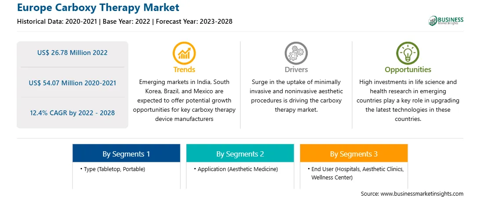Click the orange Trends chart icon
This screenshot has height=197, width=480.
tap(184, 53)
